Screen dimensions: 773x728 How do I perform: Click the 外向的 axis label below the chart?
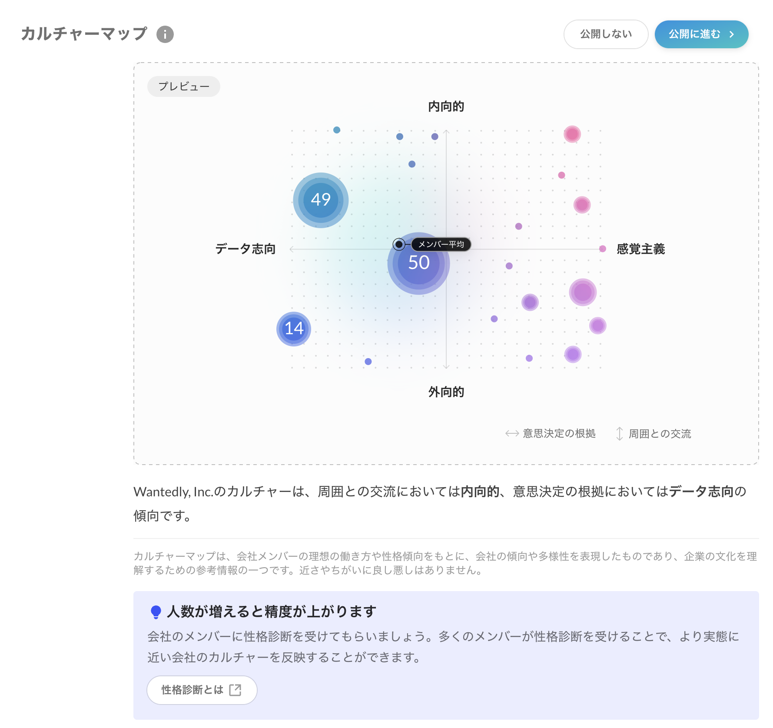446,392
